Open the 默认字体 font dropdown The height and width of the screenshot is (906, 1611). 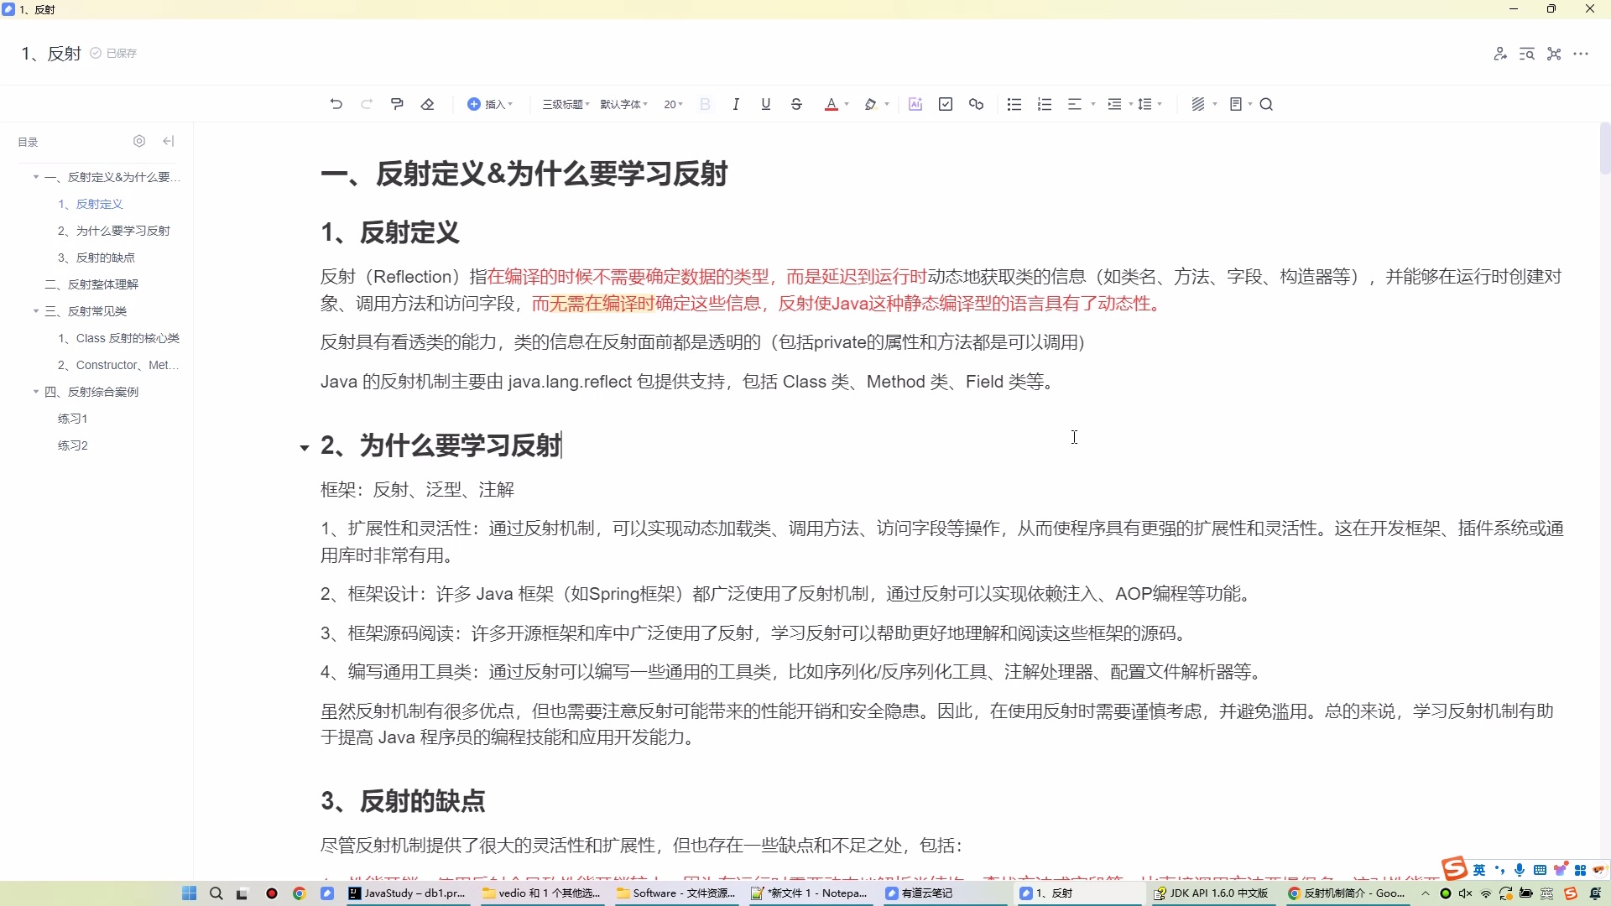(x=623, y=104)
